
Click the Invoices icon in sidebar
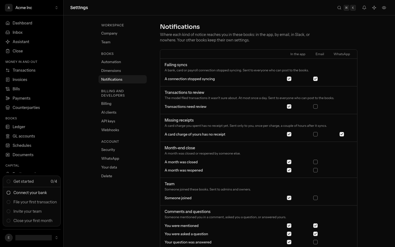click(8, 80)
